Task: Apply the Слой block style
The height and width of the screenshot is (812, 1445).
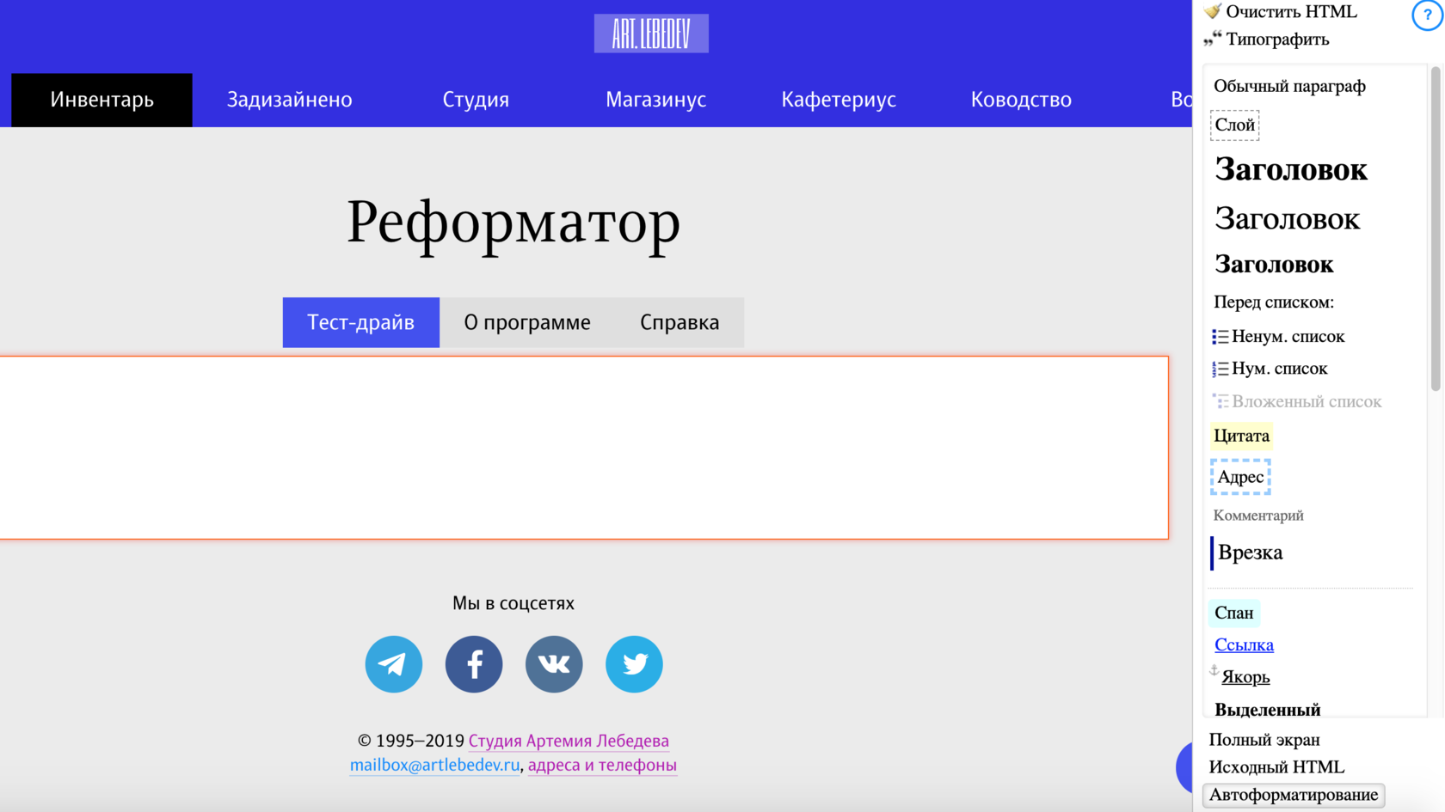Action: pos(1234,125)
